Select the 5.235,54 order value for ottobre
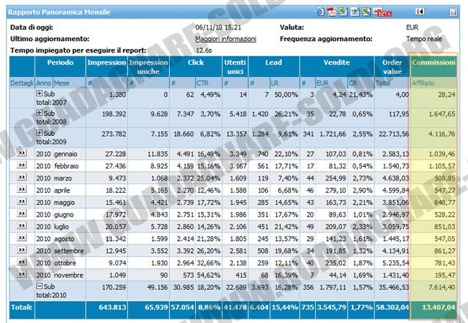This screenshot has width=468, height=323. point(396,263)
